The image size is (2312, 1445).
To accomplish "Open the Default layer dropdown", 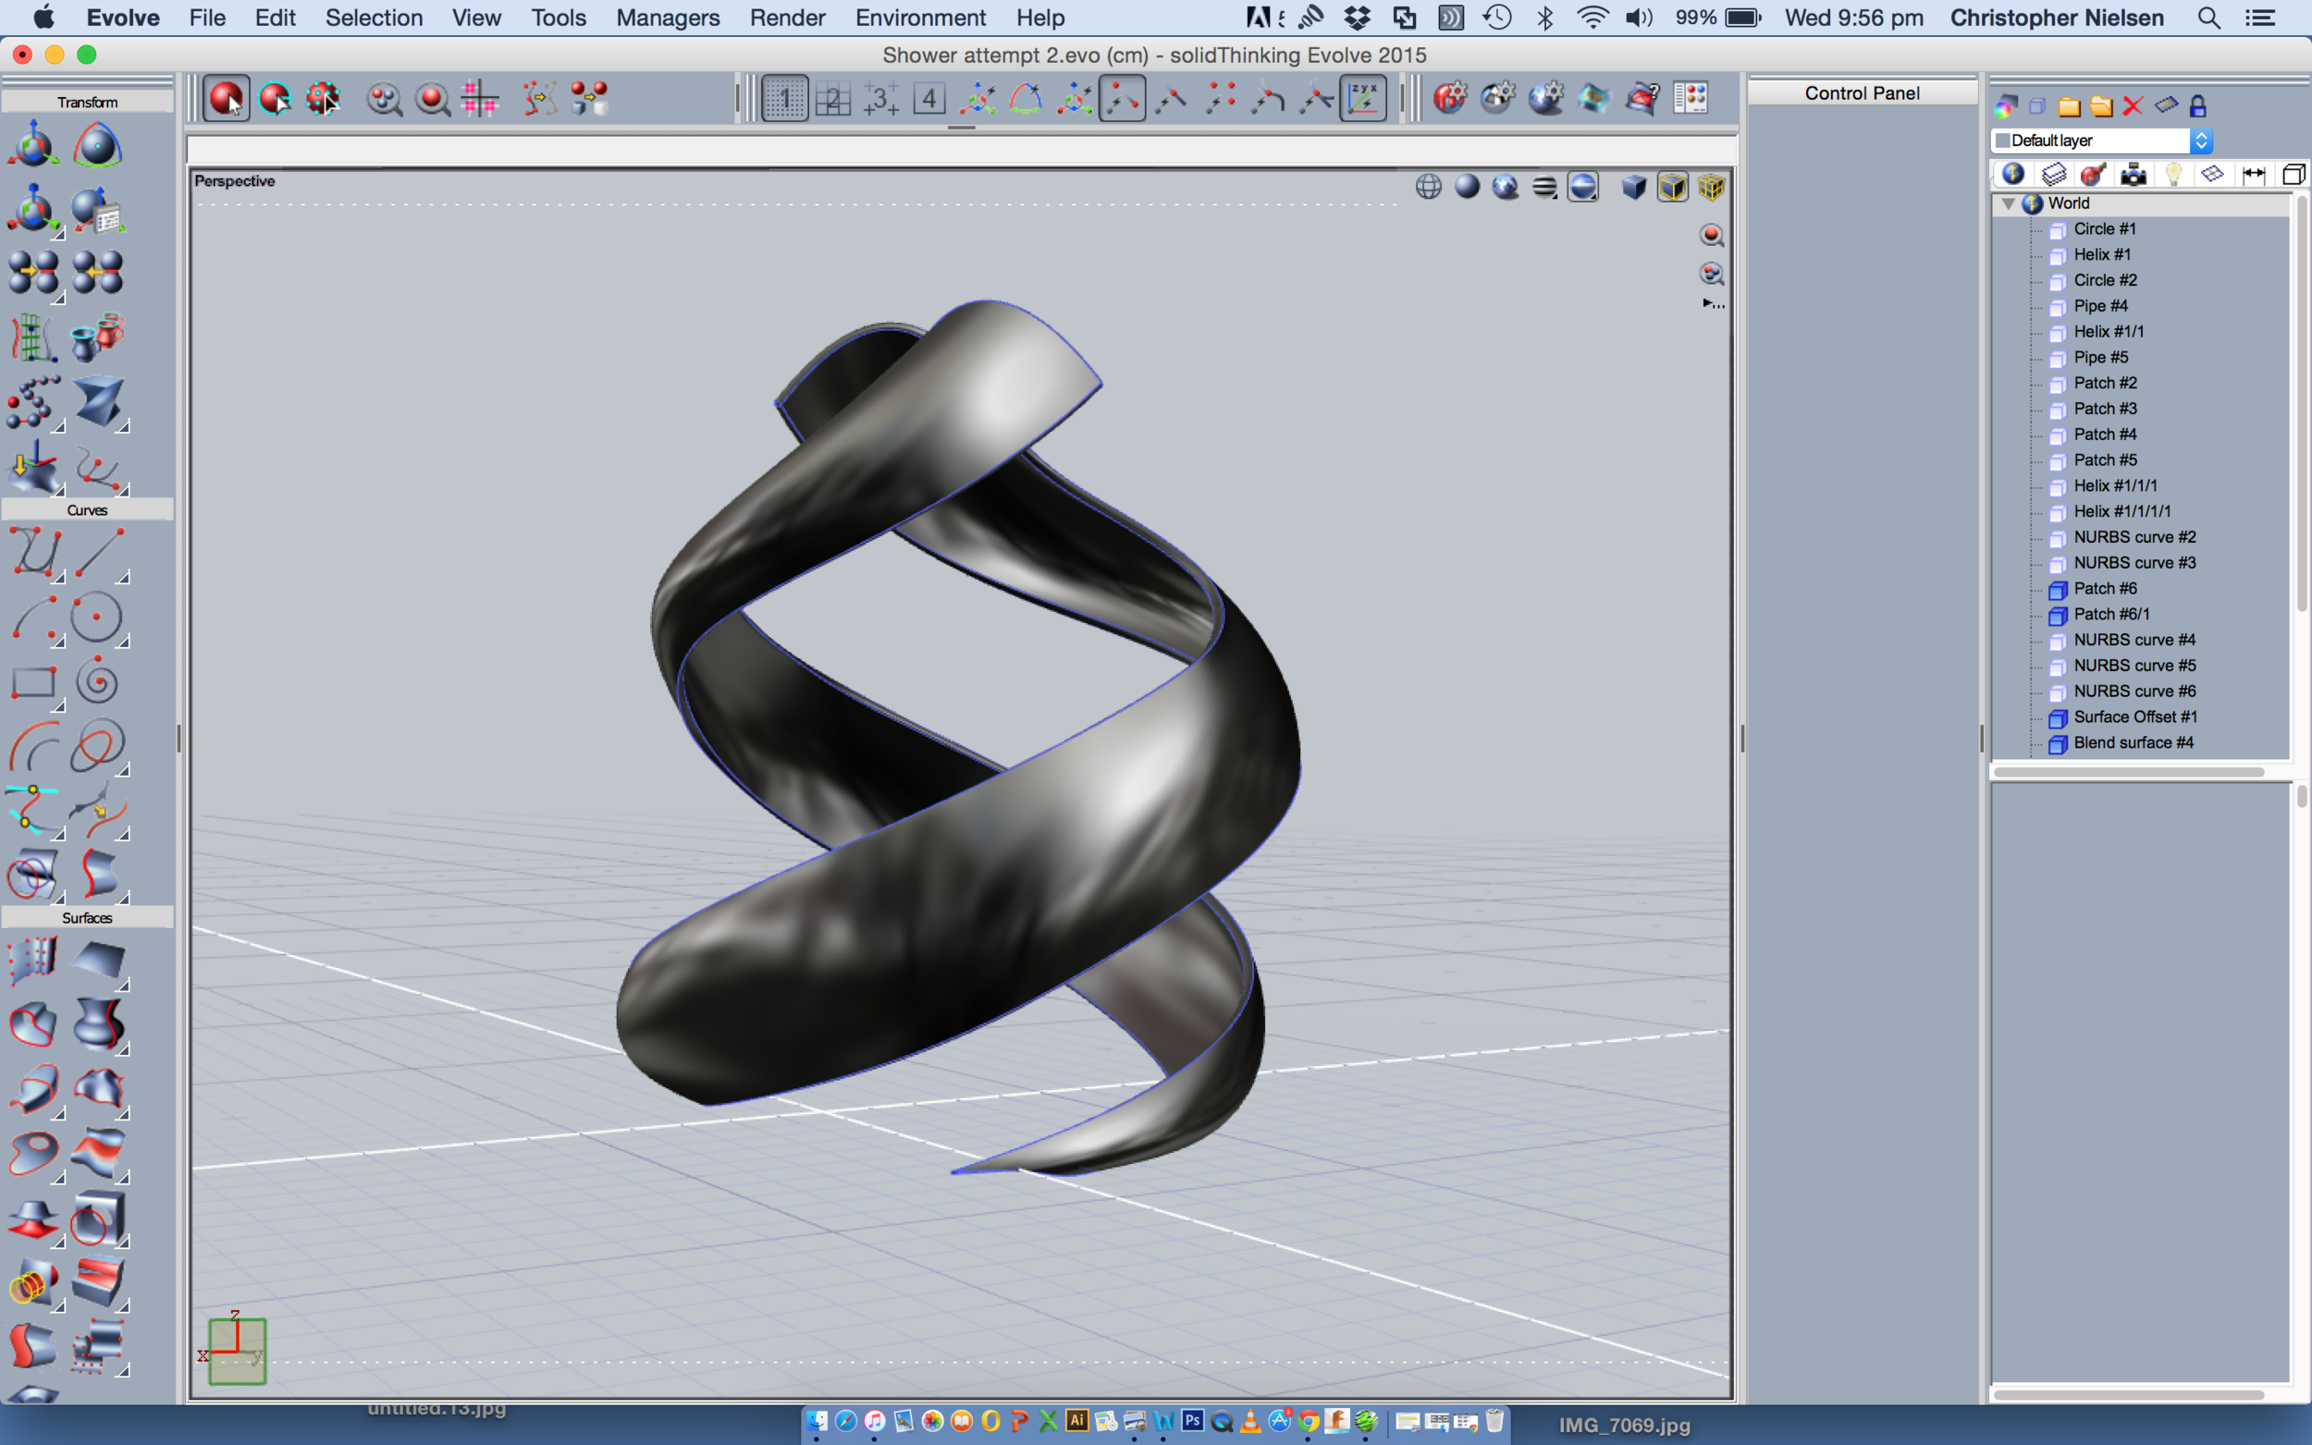I will [x=2102, y=141].
